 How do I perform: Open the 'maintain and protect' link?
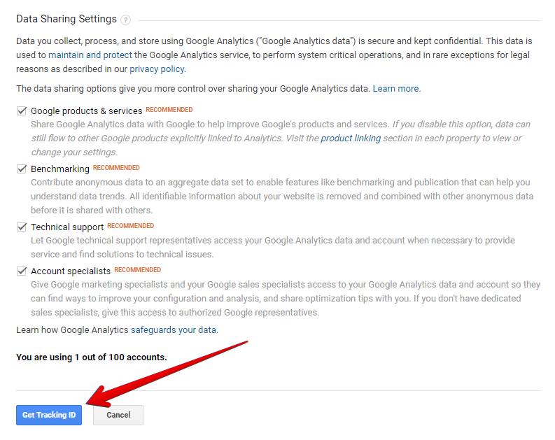coord(90,55)
